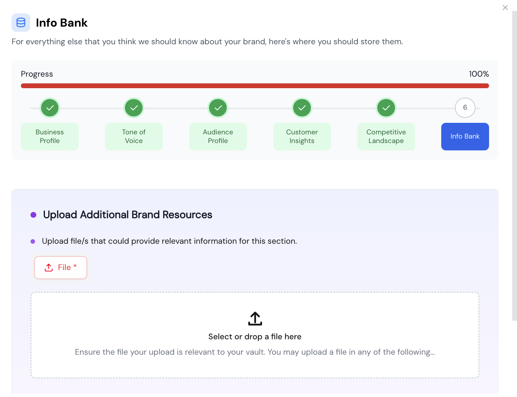Switch to Tone of Voice section
Viewport: 517px width, 397px height.
tap(134, 137)
